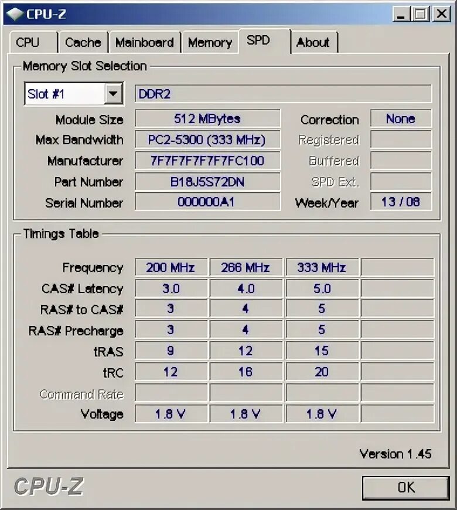Screen dimensions: 457x510
Task: Click the Module Size label
Action: pyautogui.click(x=90, y=120)
